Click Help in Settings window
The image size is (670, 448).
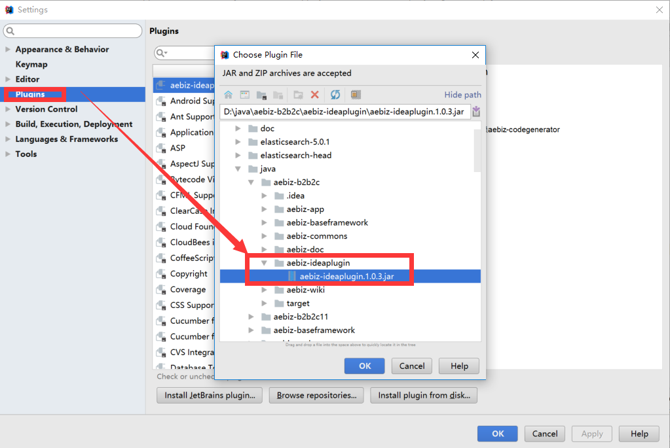639,434
